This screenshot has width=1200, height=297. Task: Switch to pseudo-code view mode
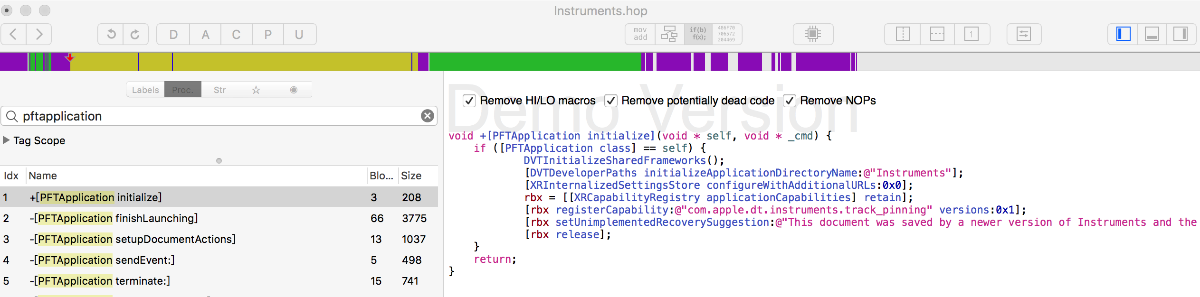point(698,34)
